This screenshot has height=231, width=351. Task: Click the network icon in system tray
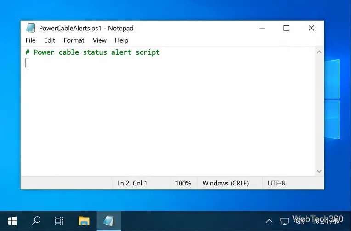coord(284,221)
